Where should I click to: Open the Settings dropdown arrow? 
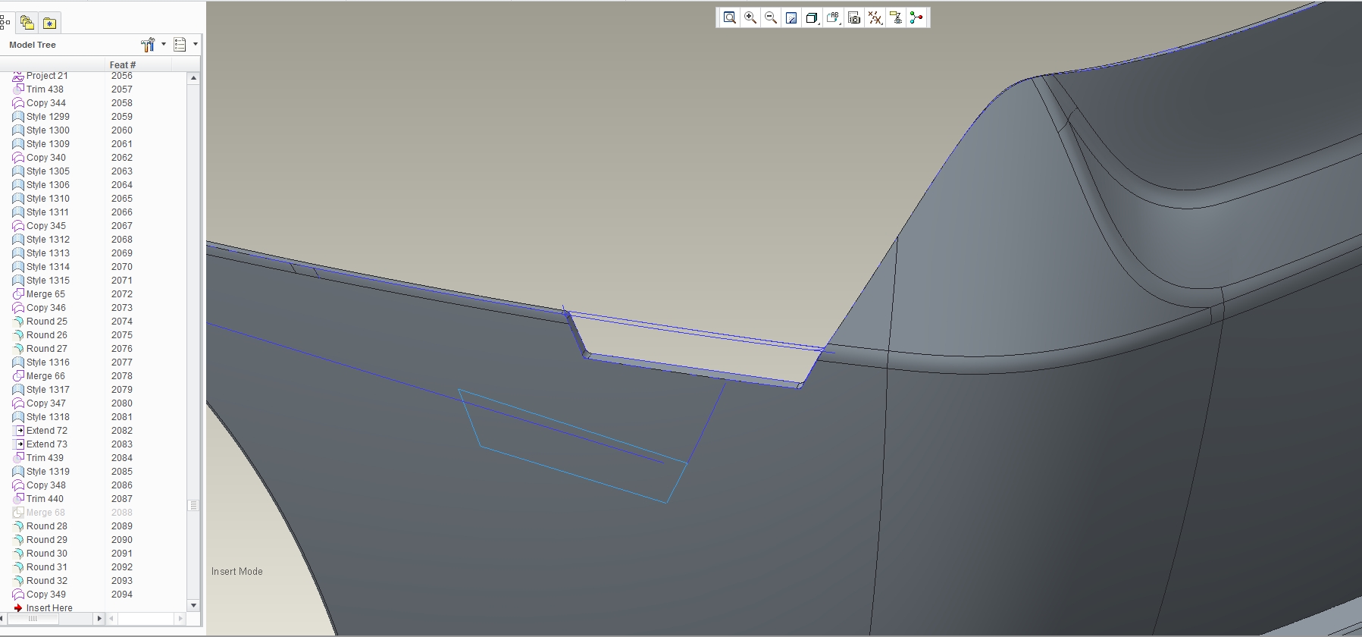(x=164, y=45)
